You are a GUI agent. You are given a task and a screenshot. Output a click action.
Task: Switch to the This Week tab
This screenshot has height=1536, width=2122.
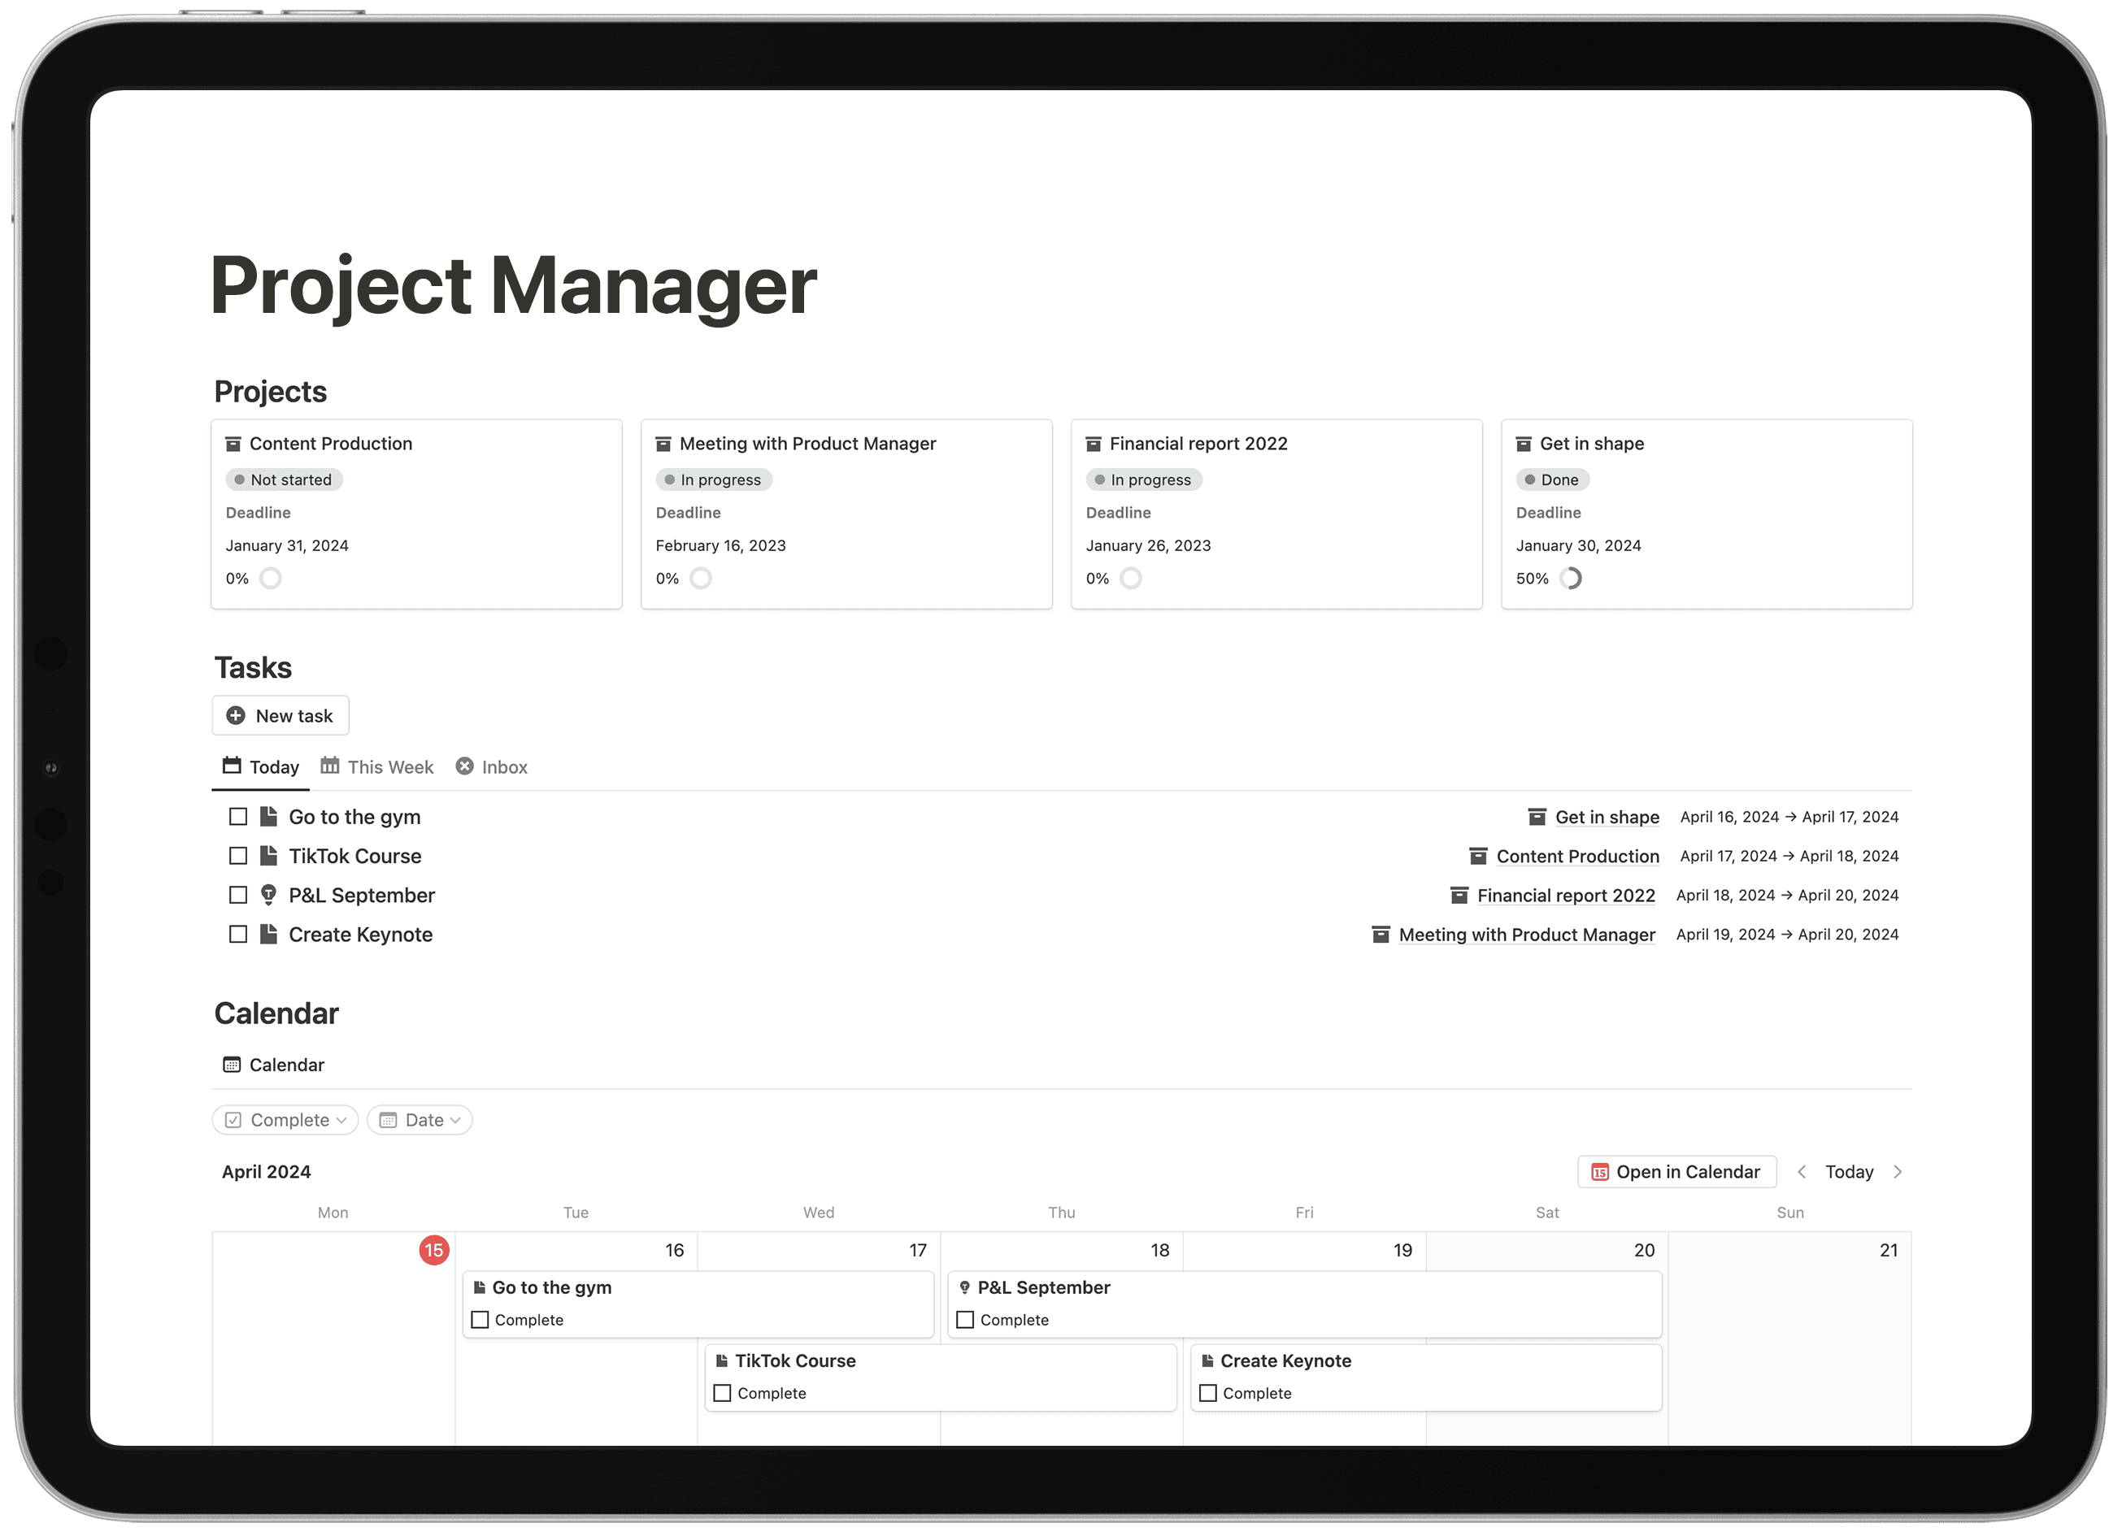pos(377,767)
